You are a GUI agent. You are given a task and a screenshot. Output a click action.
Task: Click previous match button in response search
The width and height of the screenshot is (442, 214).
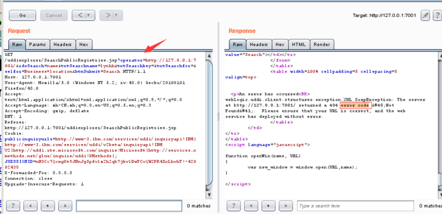coord(251,206)
